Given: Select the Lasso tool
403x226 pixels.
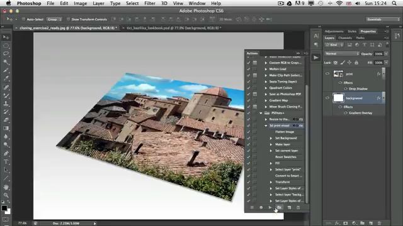Looking at the screenshot, I should tap(6, 54).
